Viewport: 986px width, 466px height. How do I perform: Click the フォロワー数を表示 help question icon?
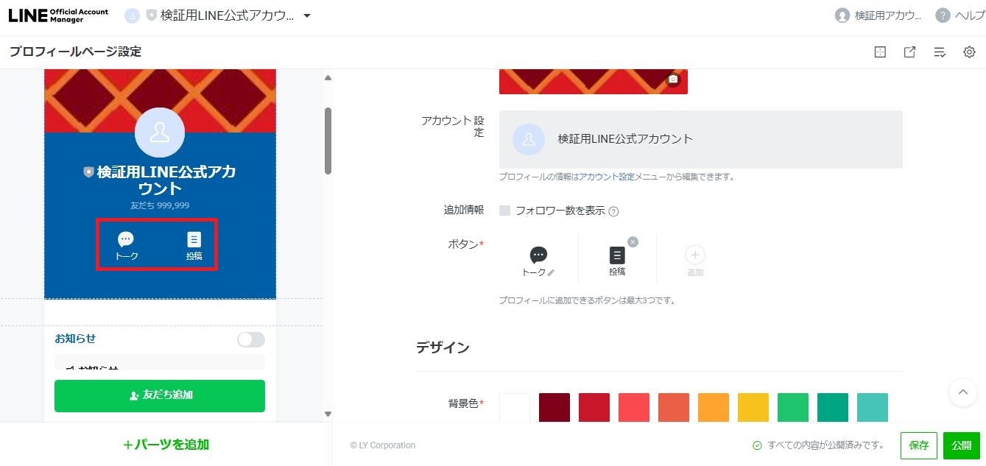[613, 211]
